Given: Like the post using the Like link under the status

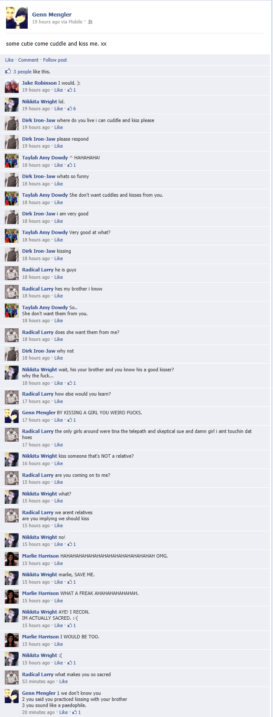Looking at the screenshot, I should pyautogui.click(x=9, y=60).
